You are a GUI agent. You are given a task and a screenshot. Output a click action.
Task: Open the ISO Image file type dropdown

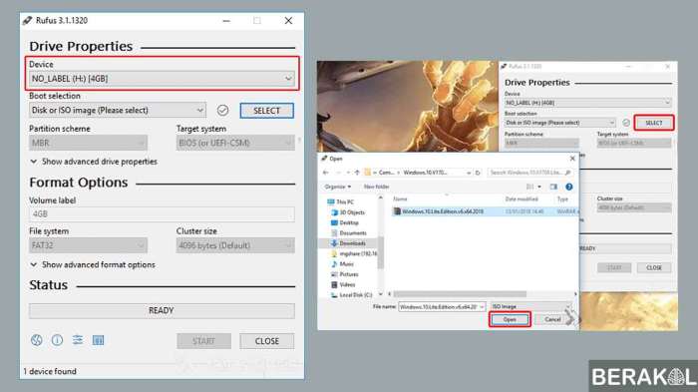(x=530, y=306)
